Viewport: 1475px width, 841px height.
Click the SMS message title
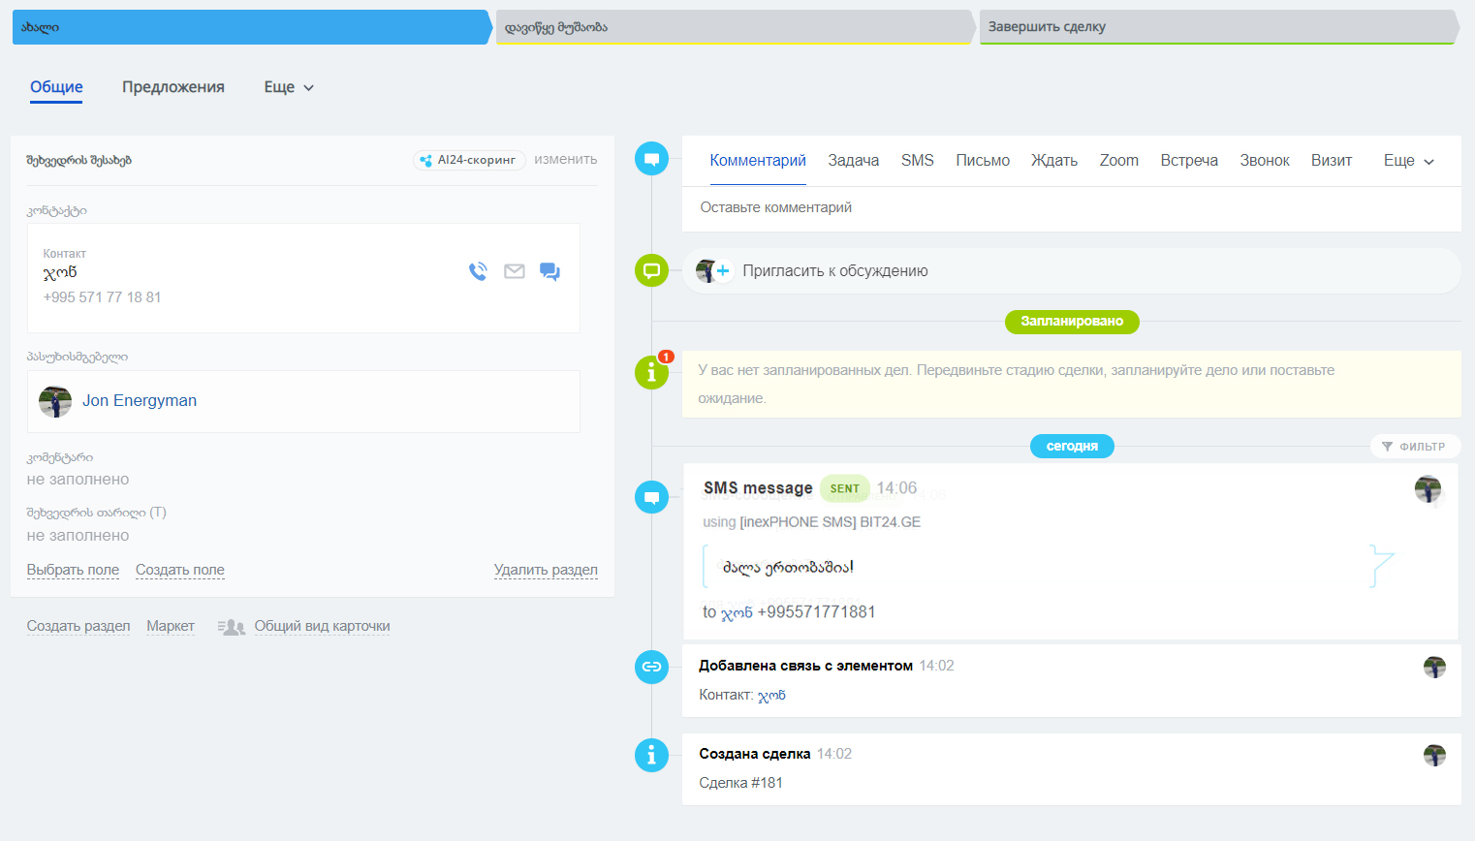tap(758, 488)
